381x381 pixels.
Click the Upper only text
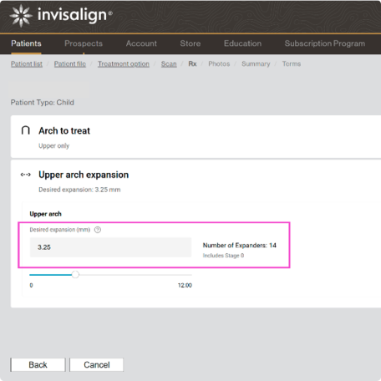click(x=53, y=145)
